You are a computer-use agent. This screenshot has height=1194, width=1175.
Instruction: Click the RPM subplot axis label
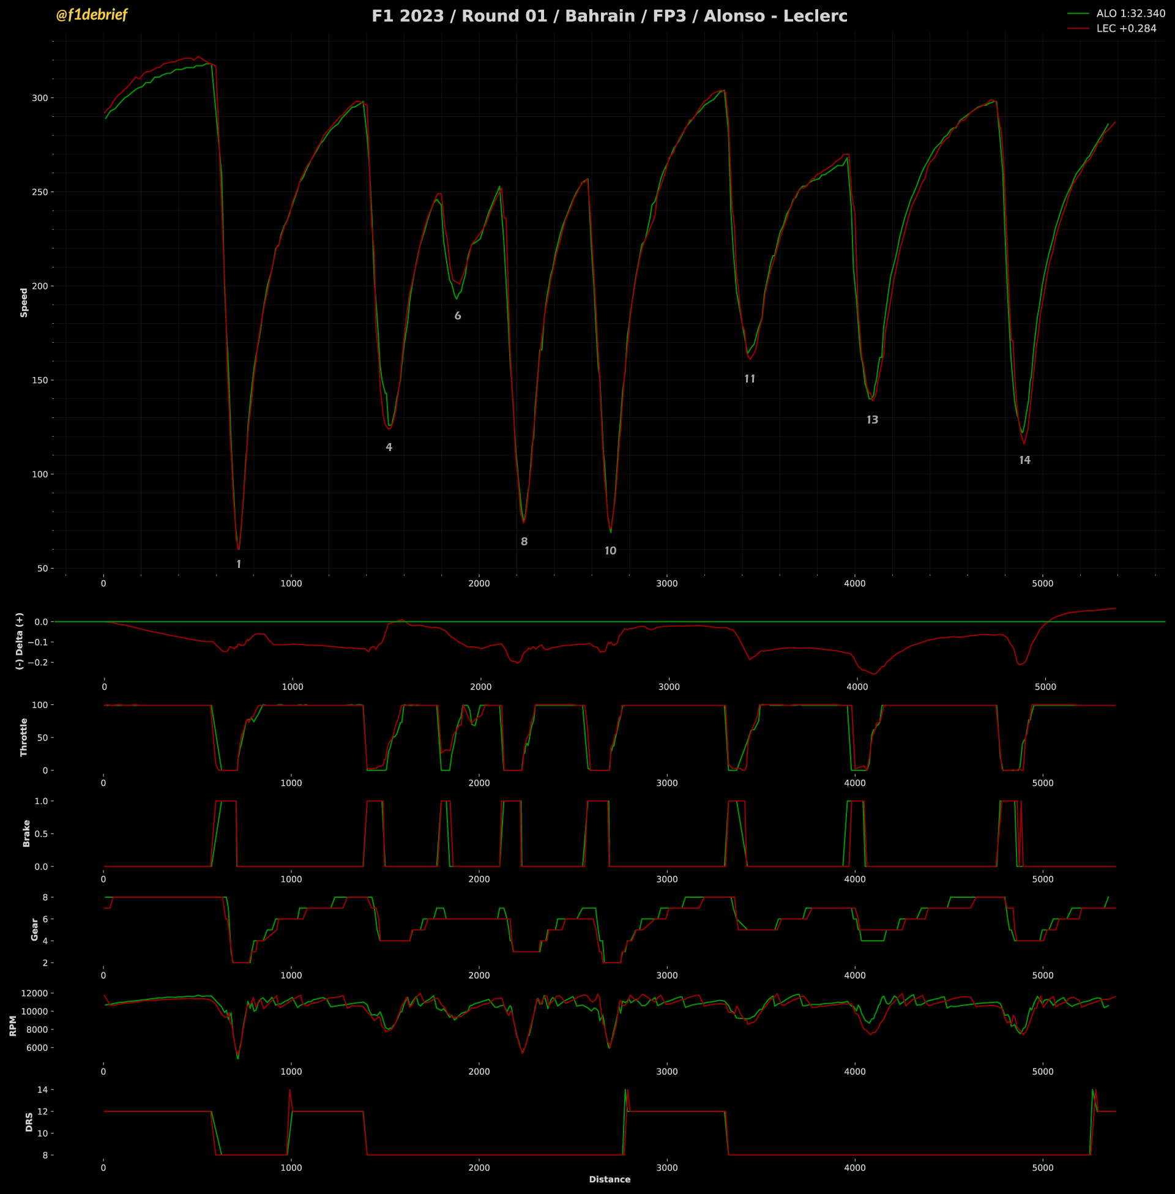coord(13,1026)
